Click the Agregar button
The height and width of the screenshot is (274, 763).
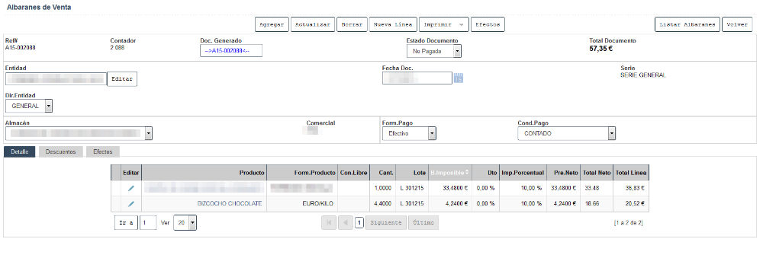pyautogui.click(x=272, y=25)
